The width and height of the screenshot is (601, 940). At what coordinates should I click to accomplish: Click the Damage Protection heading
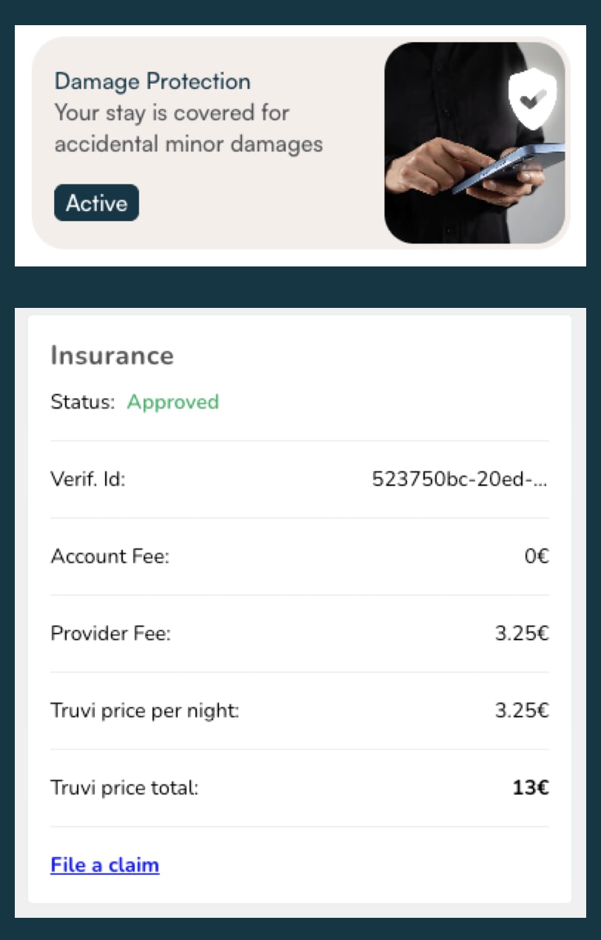(x=152, y=81)
